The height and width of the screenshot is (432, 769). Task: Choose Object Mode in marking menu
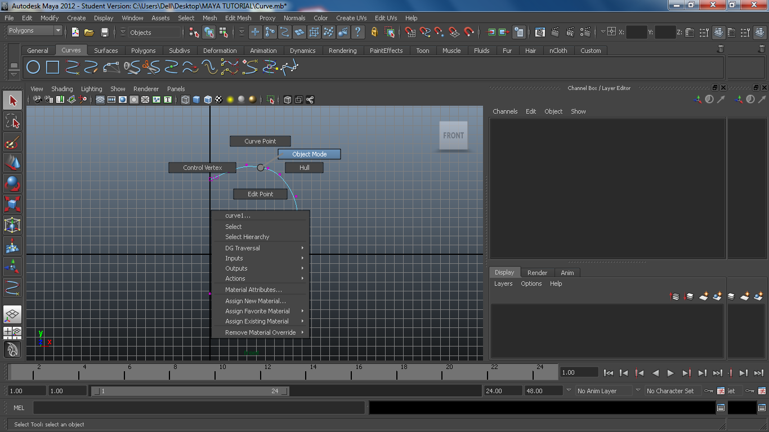(x=309, y=154)
